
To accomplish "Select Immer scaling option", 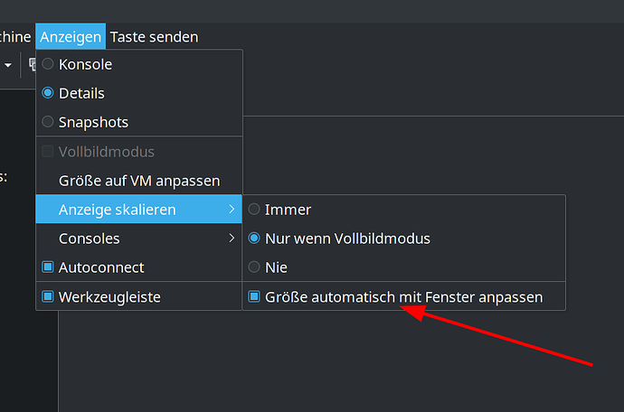I will coord(288,210).
